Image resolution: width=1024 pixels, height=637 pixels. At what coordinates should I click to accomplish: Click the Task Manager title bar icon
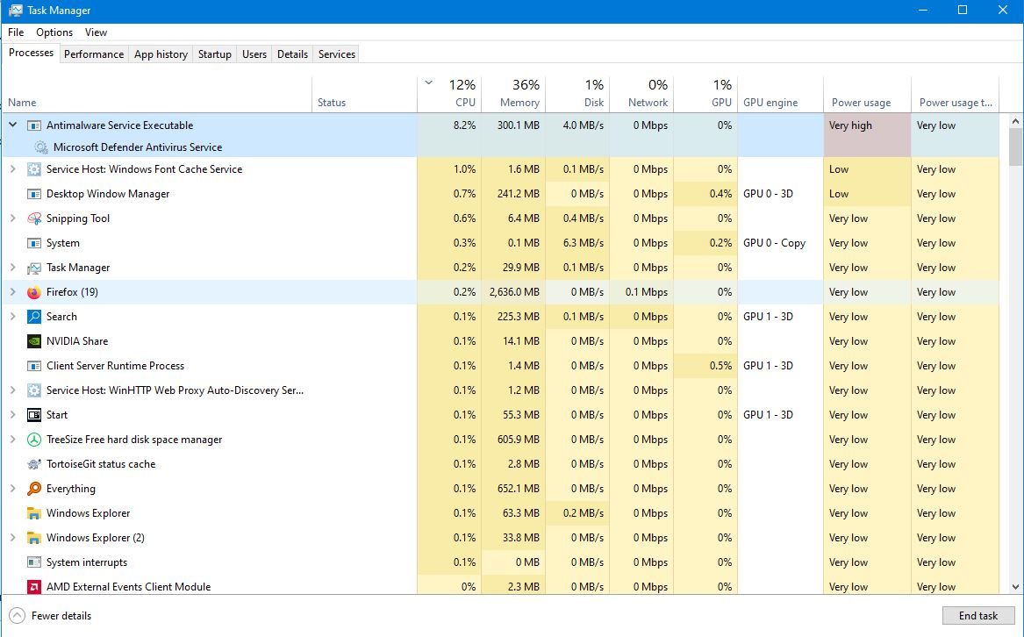15,11
